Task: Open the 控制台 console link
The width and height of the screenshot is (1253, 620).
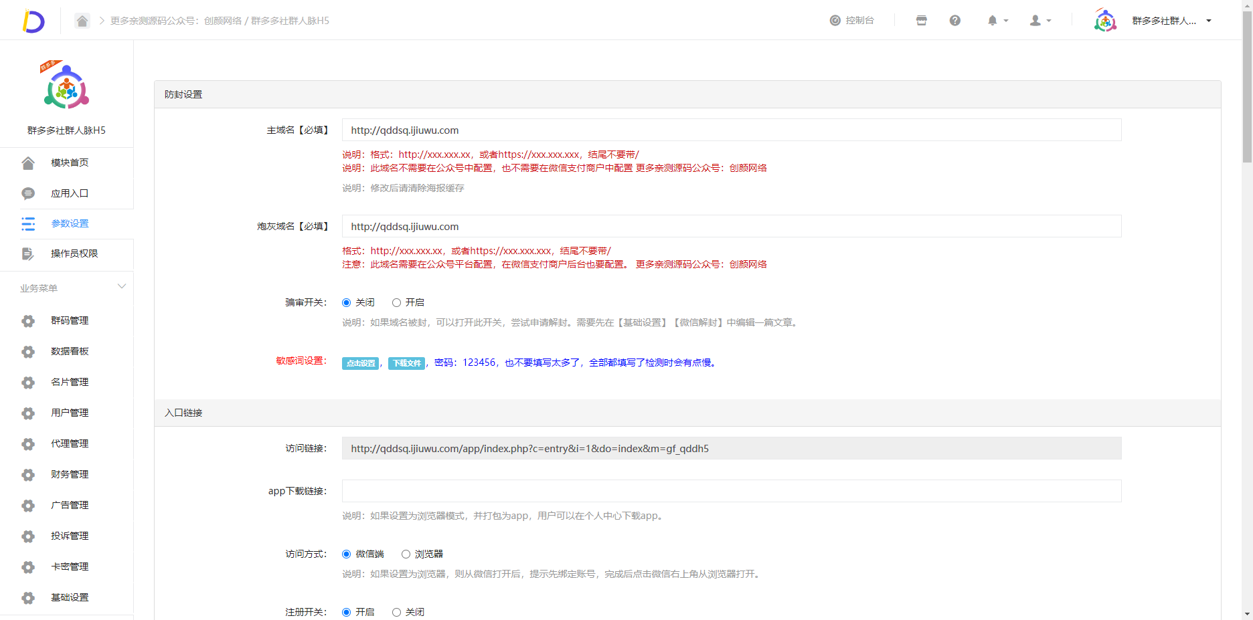Action: (852, 21)
